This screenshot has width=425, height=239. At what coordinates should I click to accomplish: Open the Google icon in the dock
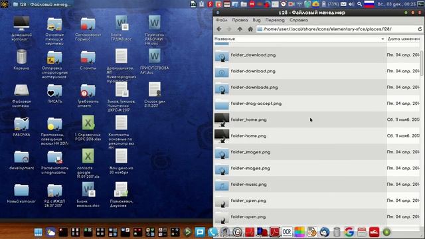click(x=349, y=232)
